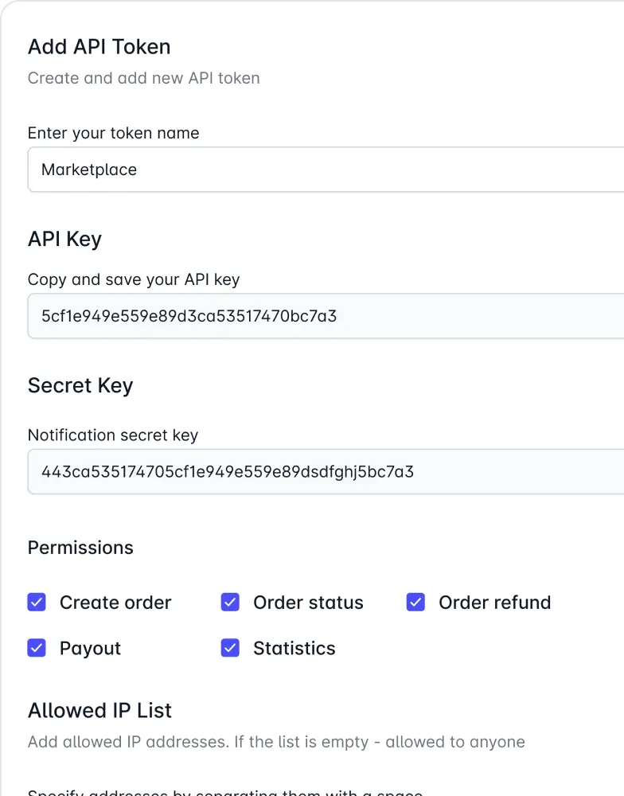This screenshot has width=624, height=796.
Task: Click the notification secret key field
Action: [318, 471]
